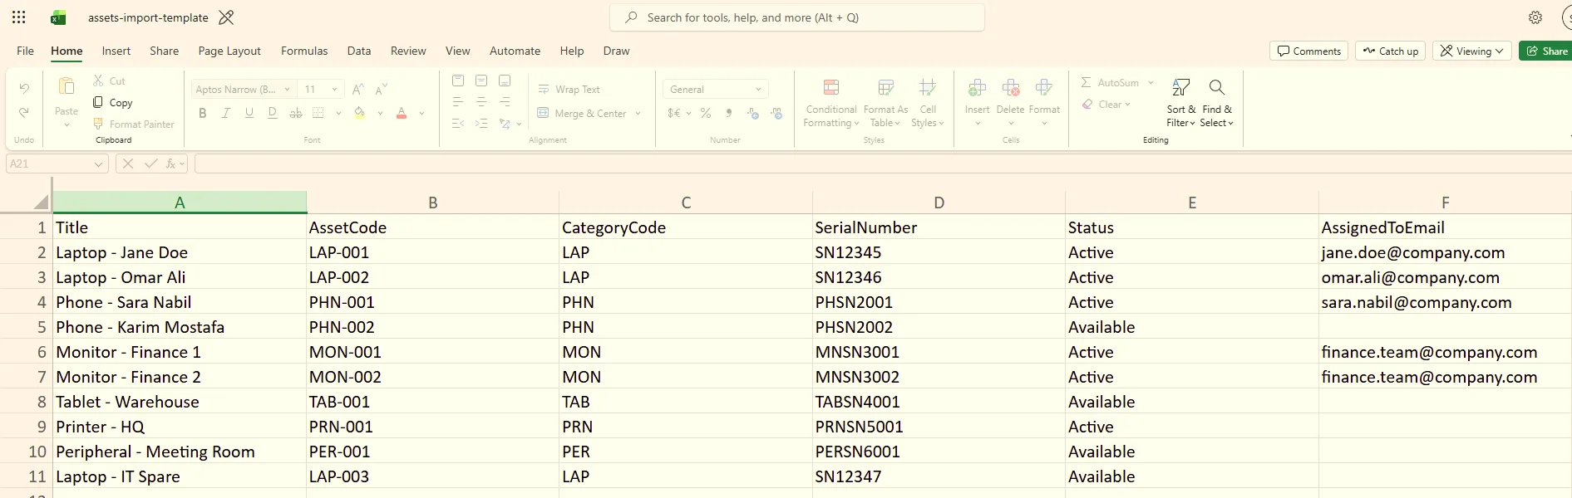Toggle Italic formatting
The image size is (1572, 498).
(225, 113)
